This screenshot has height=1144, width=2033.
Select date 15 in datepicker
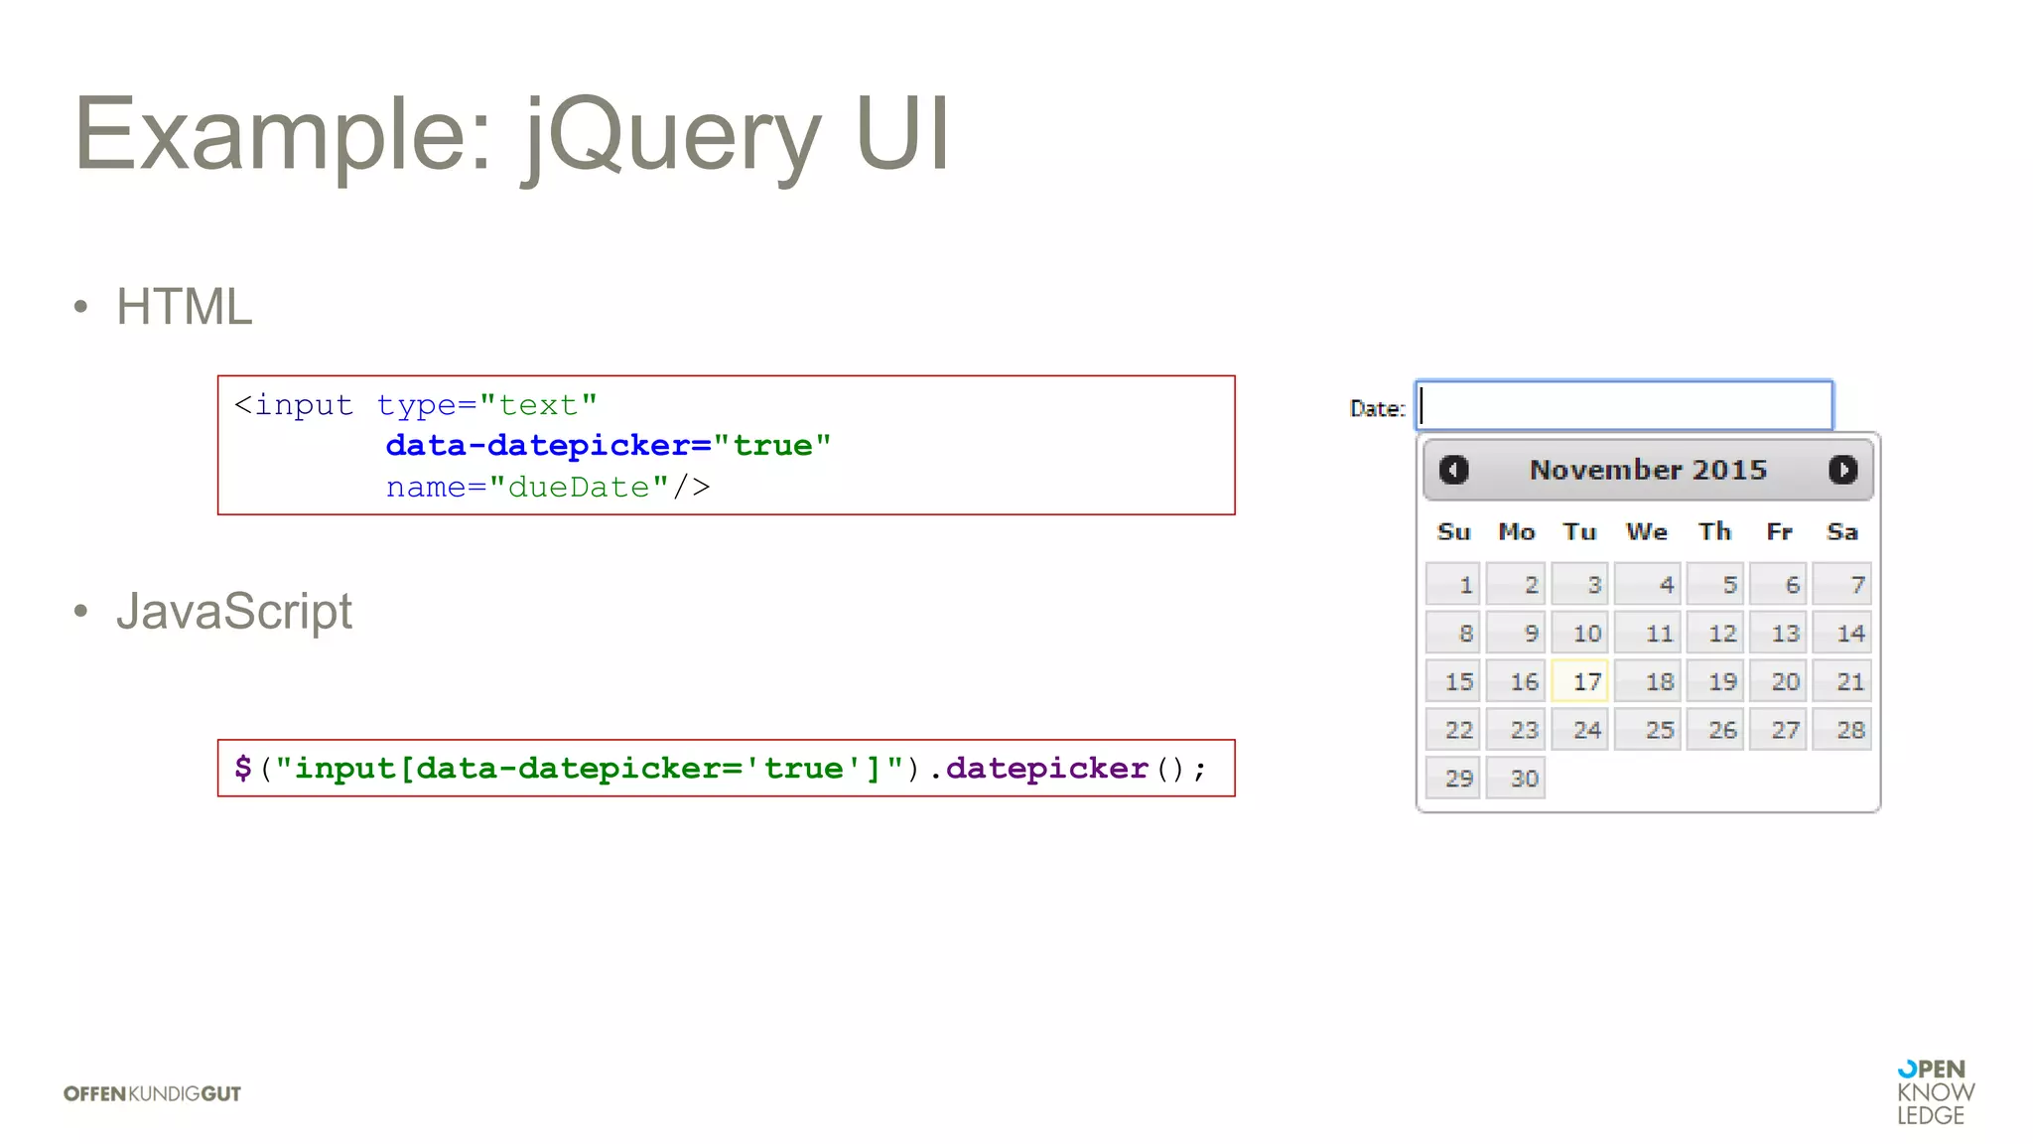(1453, 681)
